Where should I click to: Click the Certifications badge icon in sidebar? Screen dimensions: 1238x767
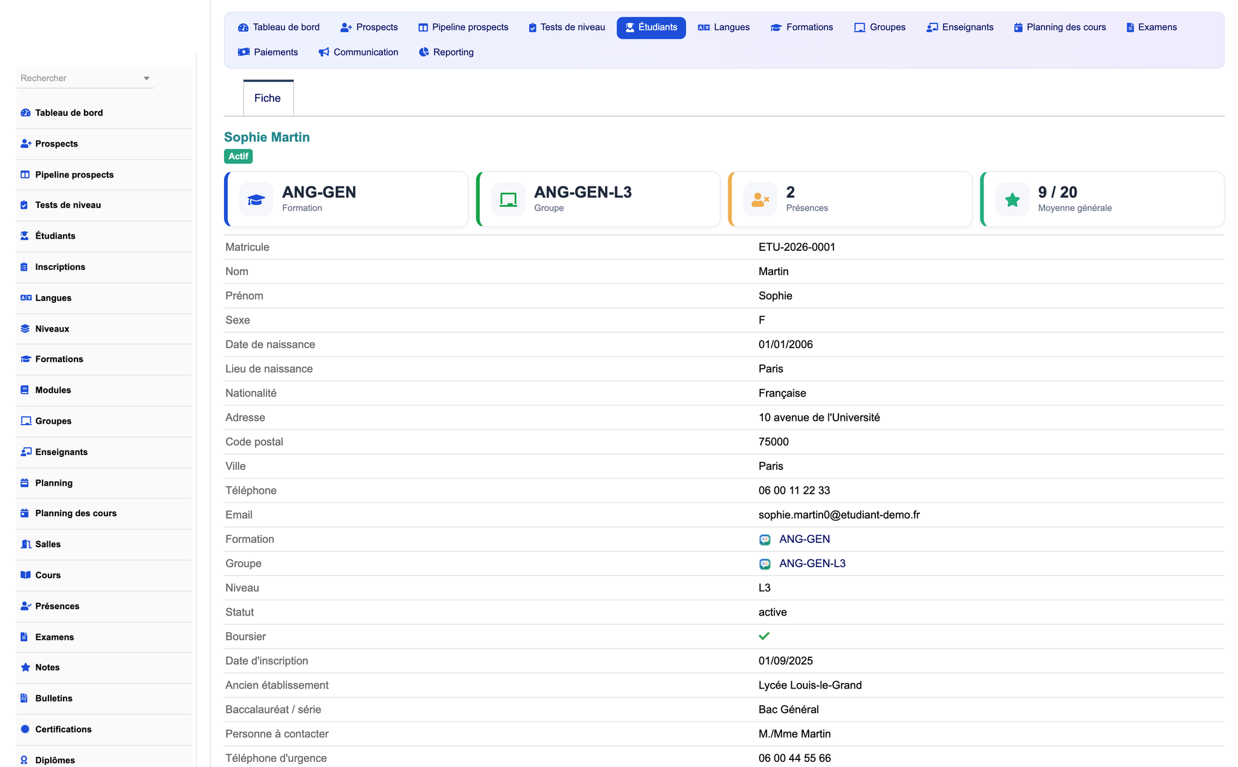pyautogui.click(x=25, y=729)
